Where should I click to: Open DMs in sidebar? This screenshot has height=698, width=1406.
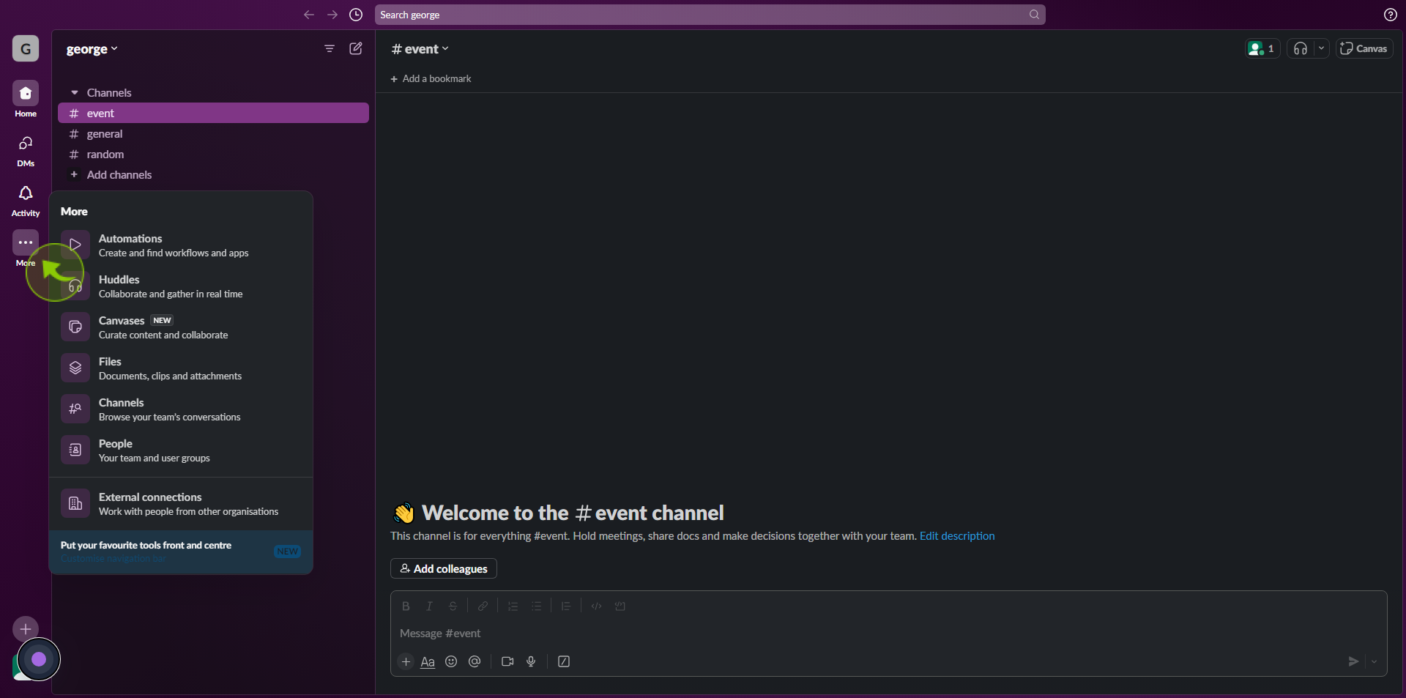(26, 150)
